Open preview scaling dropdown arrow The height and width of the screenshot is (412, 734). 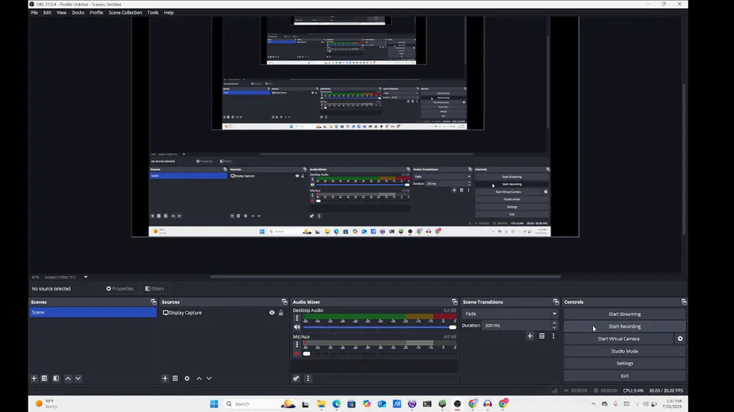pos(86,277)
